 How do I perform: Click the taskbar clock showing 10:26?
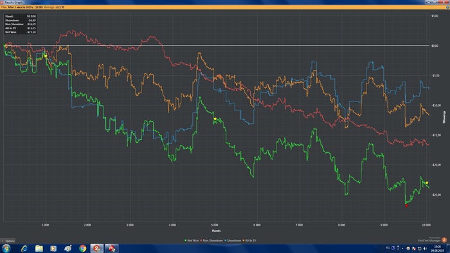click(437, 249)
